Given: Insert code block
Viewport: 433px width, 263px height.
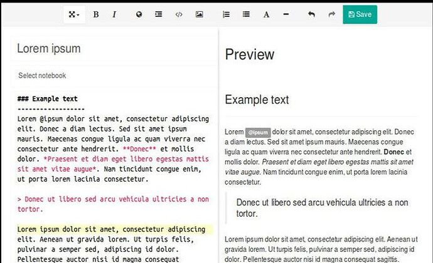Looking at the screenshot, I should (x=179, y=14).
